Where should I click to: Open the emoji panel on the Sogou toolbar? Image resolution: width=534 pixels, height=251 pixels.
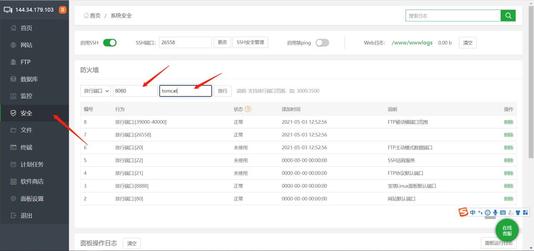point(487,212)
